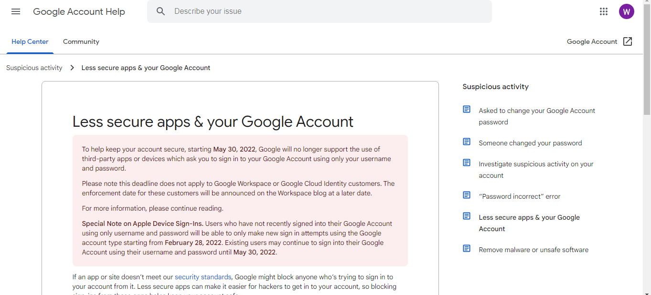Switch to the Help Center tab
Screen dimensions: 651x295
coord(30,41)
